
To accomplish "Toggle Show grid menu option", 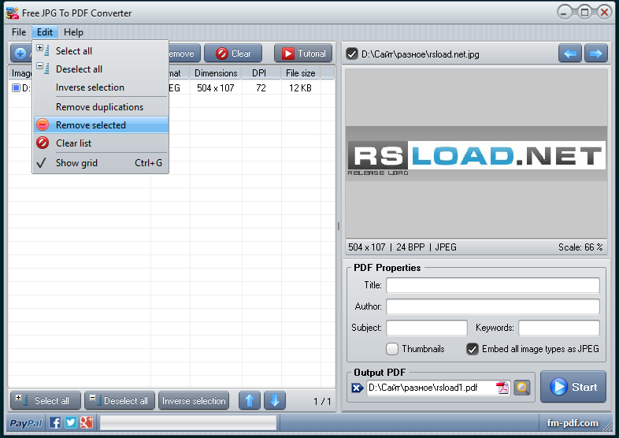I will 101,163.
